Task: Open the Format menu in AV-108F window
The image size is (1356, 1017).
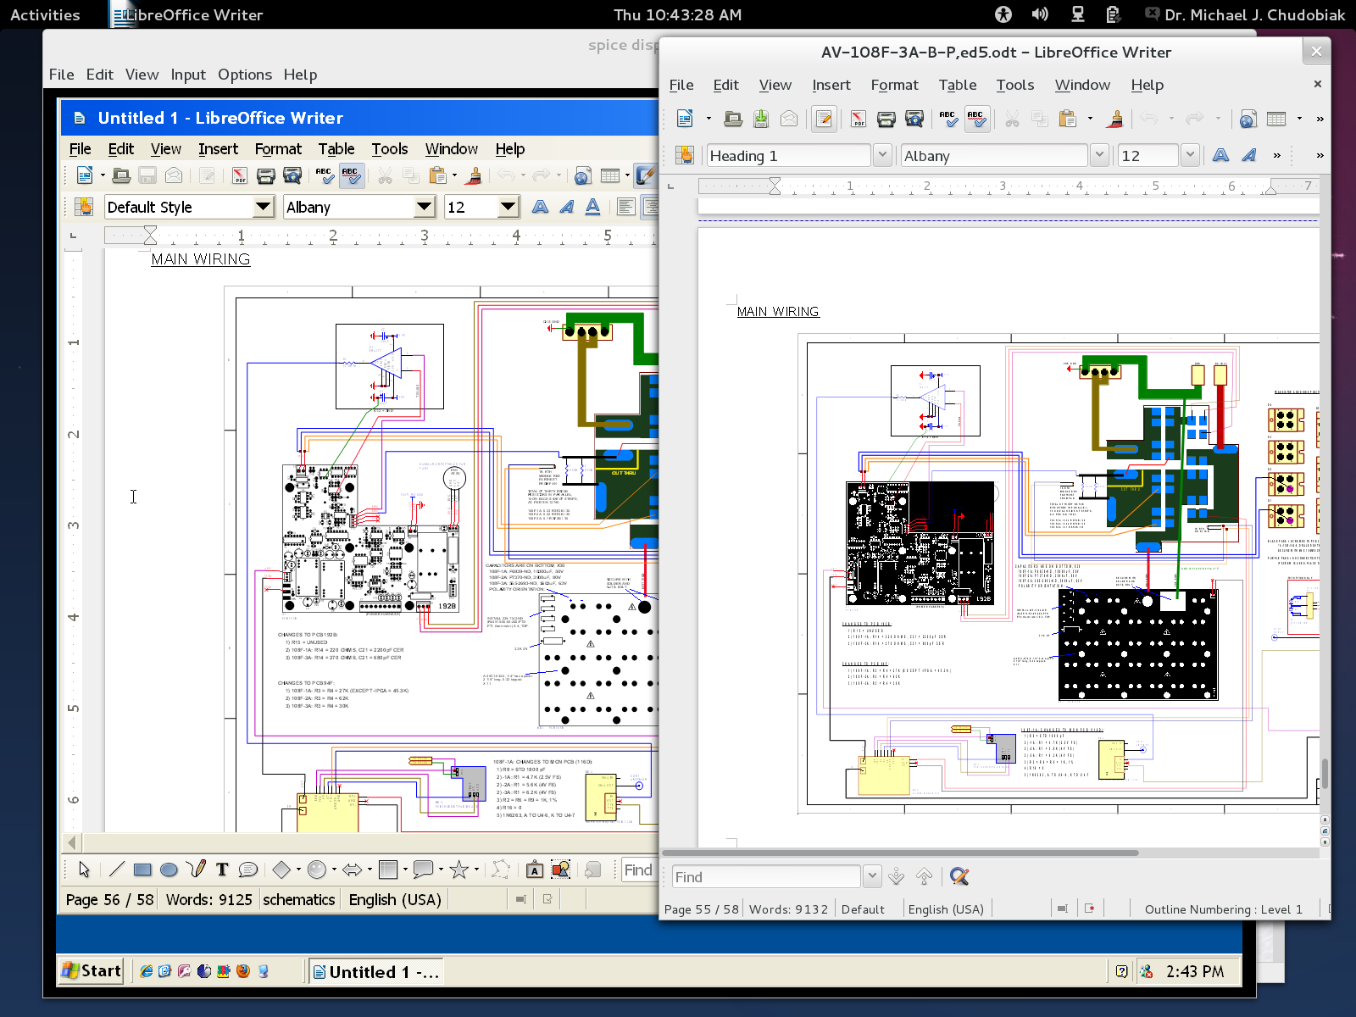Action: (x=894, y=85)
